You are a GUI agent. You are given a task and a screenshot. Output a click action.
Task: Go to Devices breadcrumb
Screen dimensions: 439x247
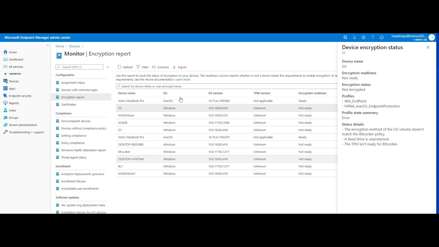click(74, 46)
